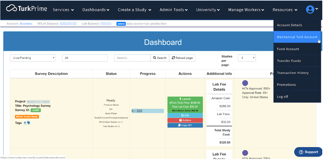This screenshot has width=324, height=162.
Task: Click the TurkPrime cloud logo
Action: [11, 8]
